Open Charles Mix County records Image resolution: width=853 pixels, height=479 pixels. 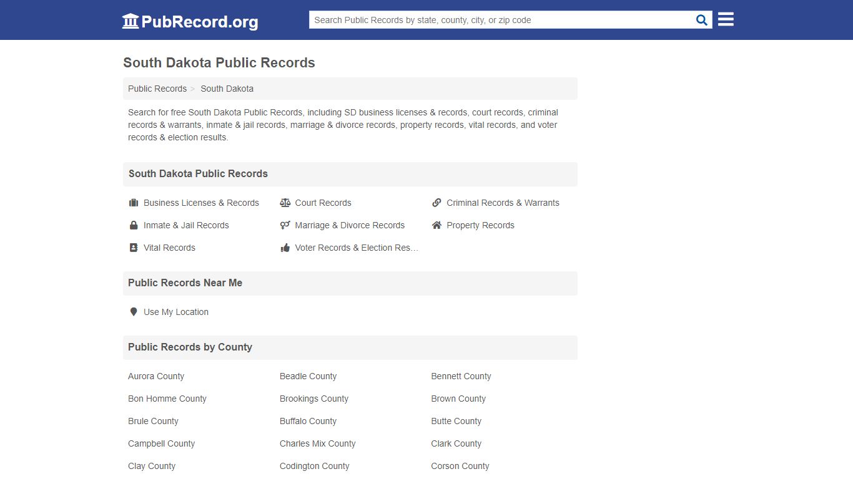tap(317, 443)
